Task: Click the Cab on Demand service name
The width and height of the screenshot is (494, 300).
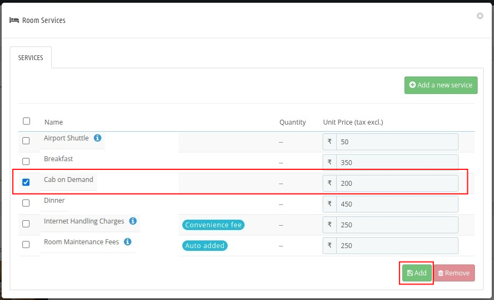Action: (68, 179)
